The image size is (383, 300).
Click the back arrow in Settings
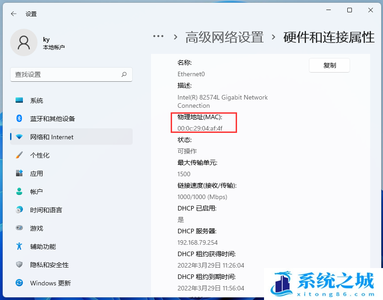tap(14, 14)
